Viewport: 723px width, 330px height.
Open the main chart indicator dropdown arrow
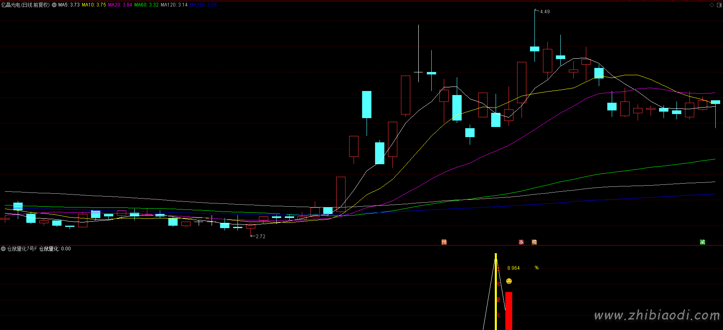[x=54, y=5]
